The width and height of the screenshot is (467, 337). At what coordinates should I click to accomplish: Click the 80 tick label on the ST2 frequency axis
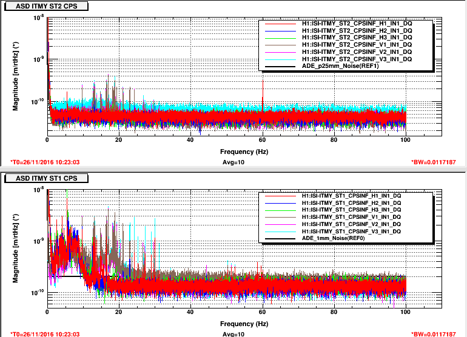tap(334, 140)
